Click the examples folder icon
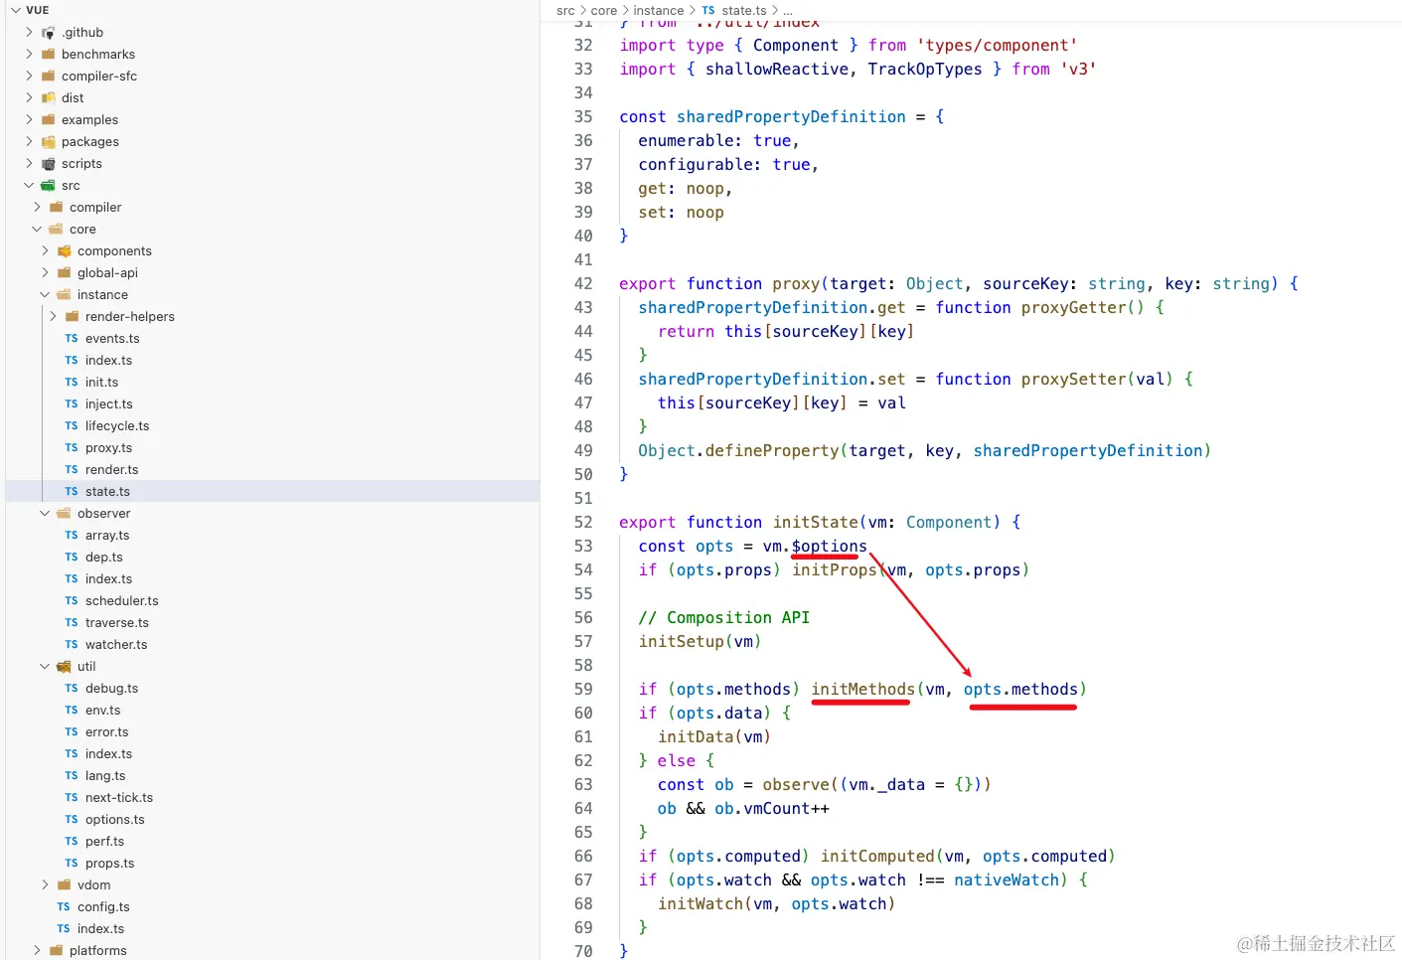The height and width of the screenshot is (960, 1402). (48, 120)
